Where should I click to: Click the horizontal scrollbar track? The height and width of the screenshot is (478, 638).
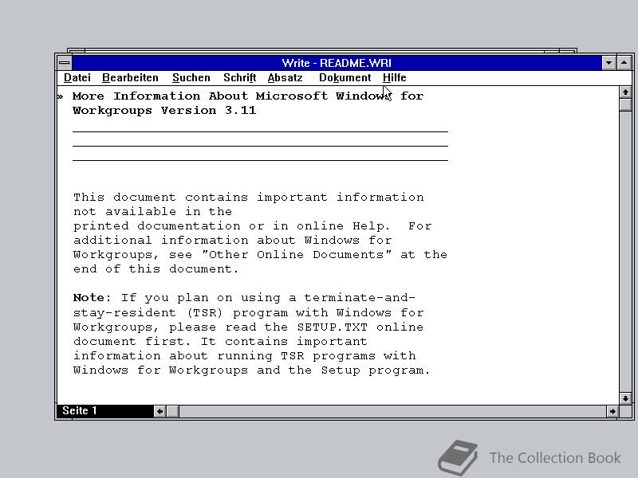pyautogui.click(x=392, y=411)
